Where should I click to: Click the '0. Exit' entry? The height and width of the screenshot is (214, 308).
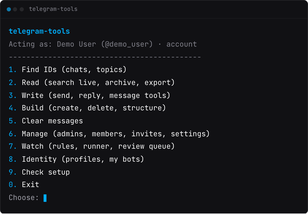click(24, 185)
